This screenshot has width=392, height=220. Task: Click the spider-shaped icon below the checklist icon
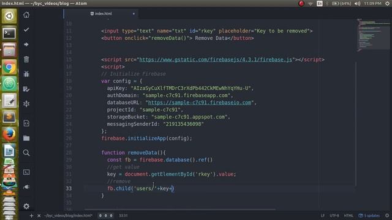pos(26,103)
